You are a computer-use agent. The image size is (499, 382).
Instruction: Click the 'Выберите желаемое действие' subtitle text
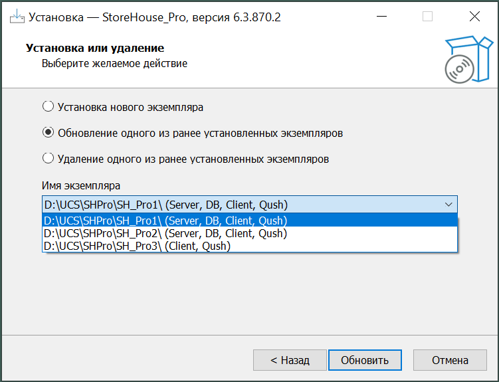coord(114,64)
